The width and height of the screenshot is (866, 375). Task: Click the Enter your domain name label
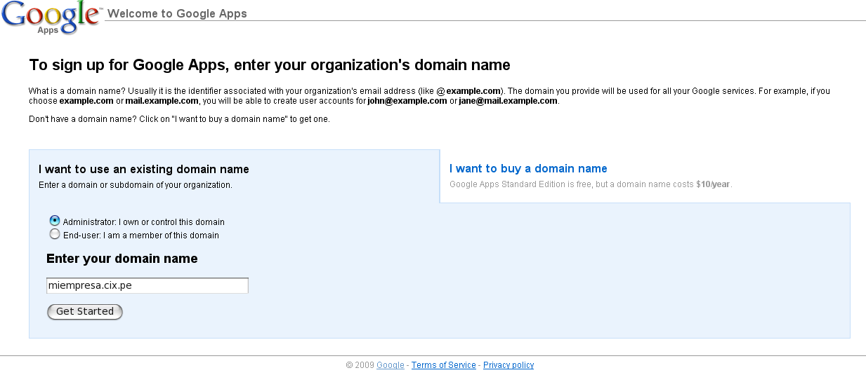coord(122,259)
